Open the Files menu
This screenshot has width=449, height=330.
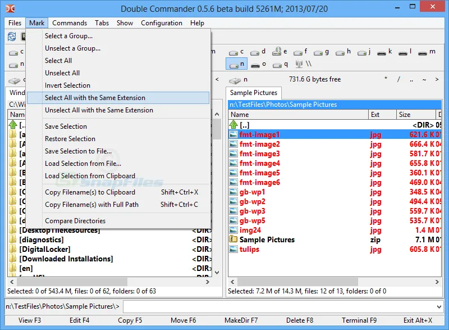(15, 23)
